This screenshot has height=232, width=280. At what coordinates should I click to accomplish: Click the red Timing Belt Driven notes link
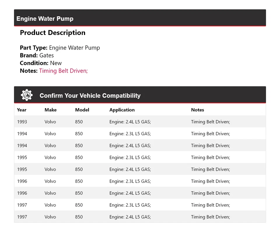pos(63,71)
